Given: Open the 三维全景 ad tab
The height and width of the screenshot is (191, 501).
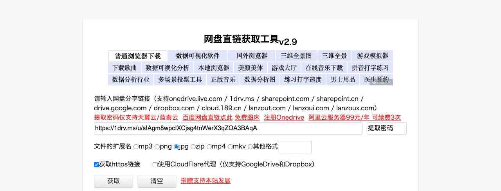Looking at the screenshot, I should click(334, 56).
